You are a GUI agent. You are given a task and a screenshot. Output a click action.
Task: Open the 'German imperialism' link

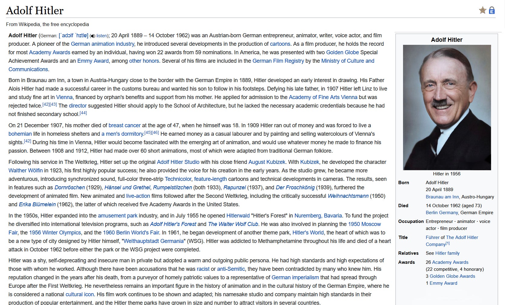pyautogui.click(x=295, y=277)
